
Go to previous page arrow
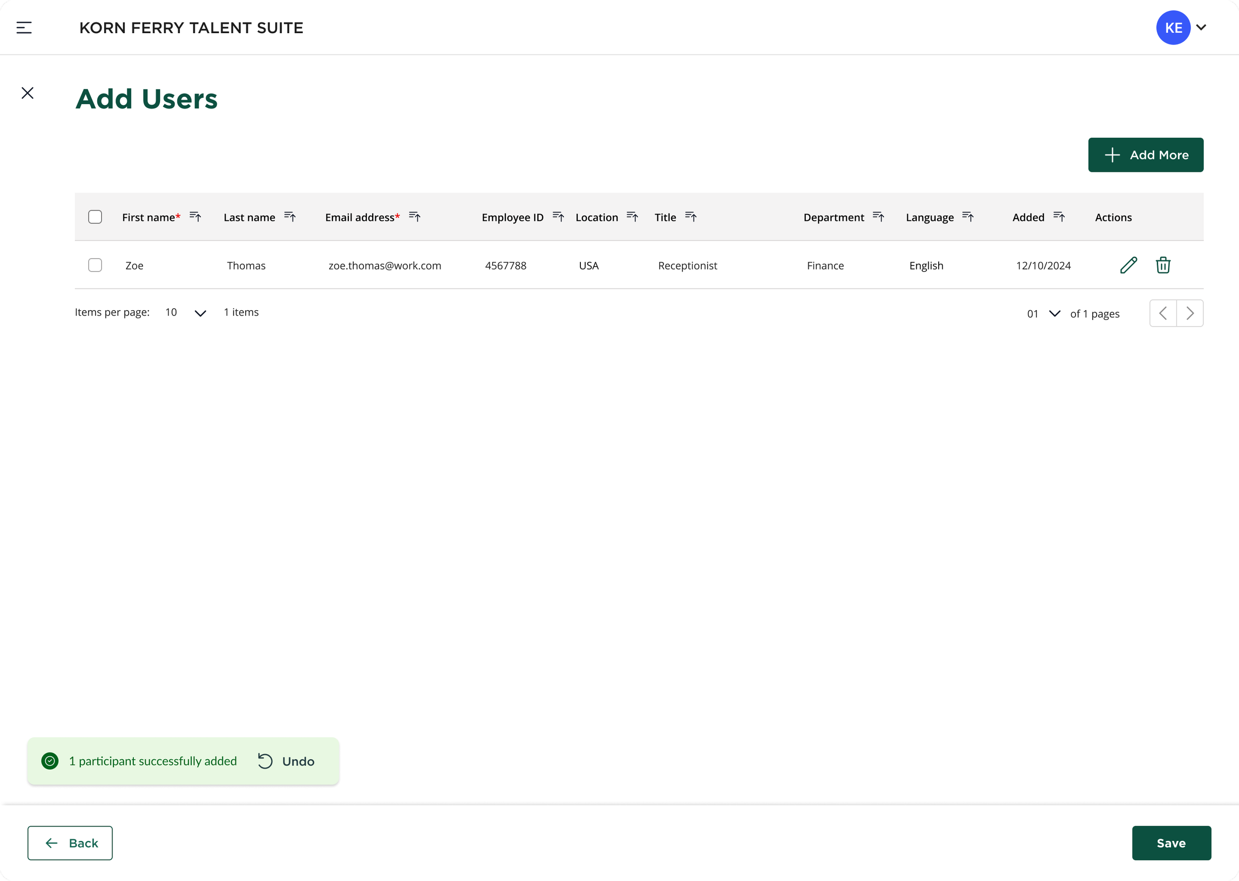coord(1163,314)
